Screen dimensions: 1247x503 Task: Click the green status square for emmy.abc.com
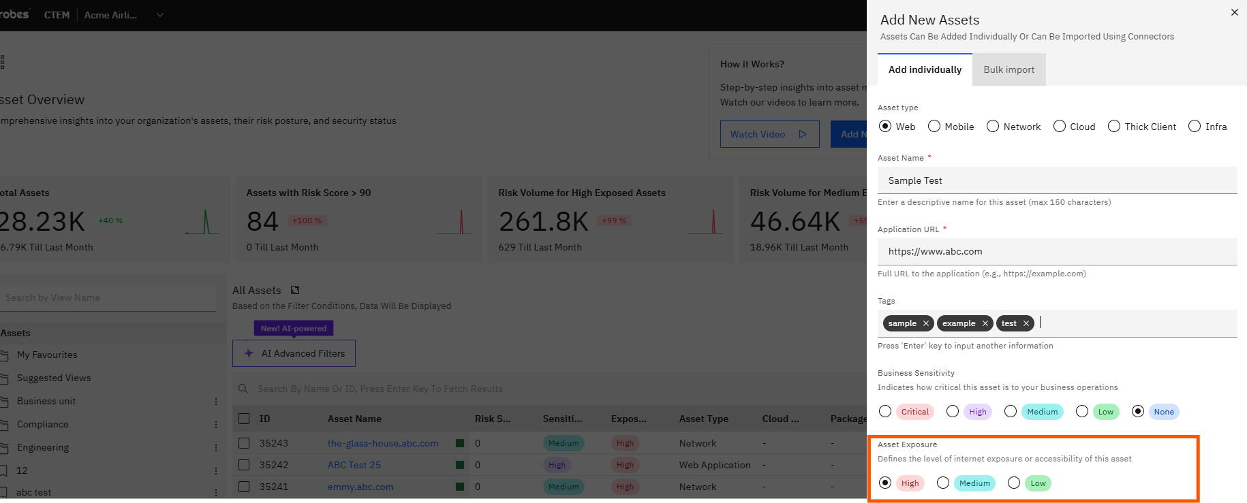pos(460,487)
